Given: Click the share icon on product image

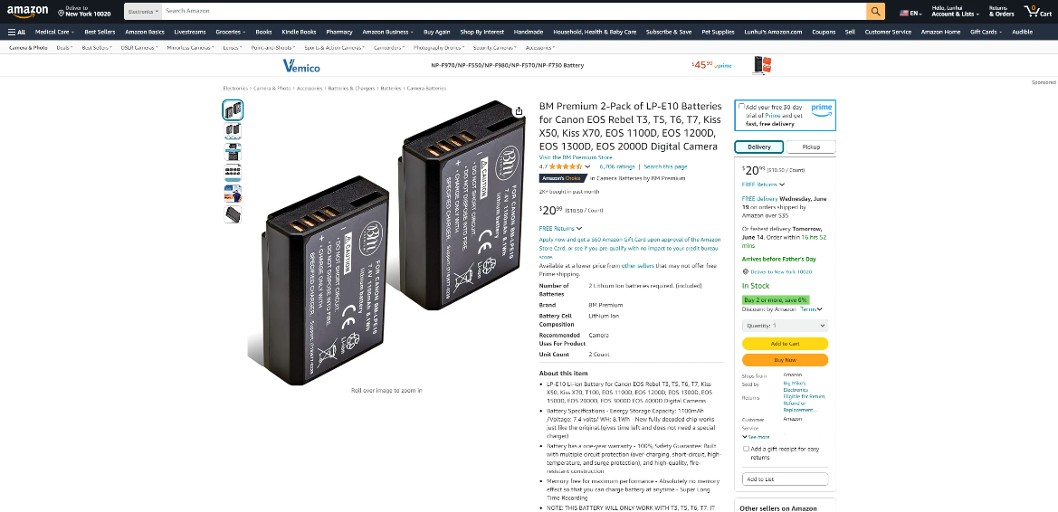Looking at the screenshot, I should (519, 111).
